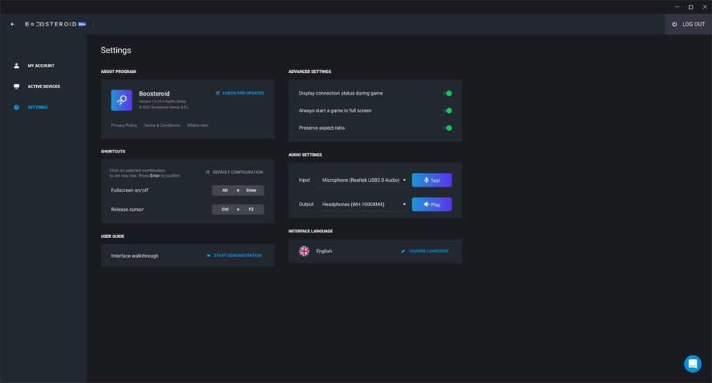Click the back arrow icon in header
This screenshot has height=383, width=712.
click(13, 24)
